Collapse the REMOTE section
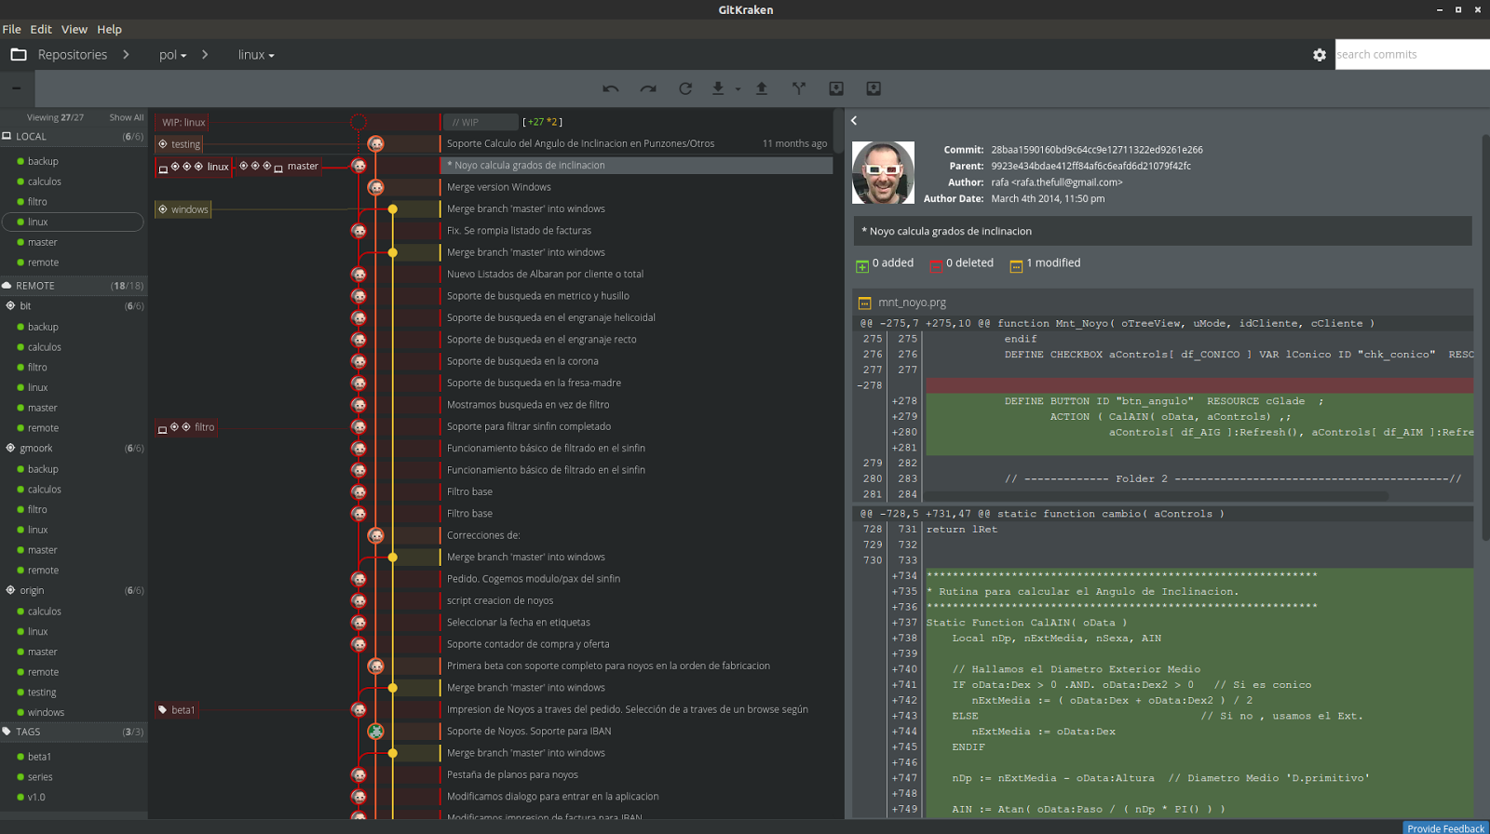This screenshot has width=1490, height=834. pyautogui.click(x=74, y=286)
